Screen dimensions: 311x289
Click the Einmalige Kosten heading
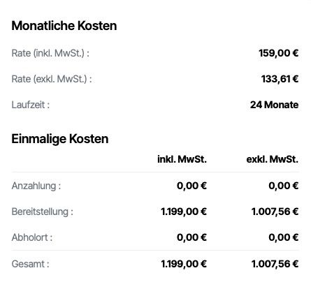tap(60, 139)
